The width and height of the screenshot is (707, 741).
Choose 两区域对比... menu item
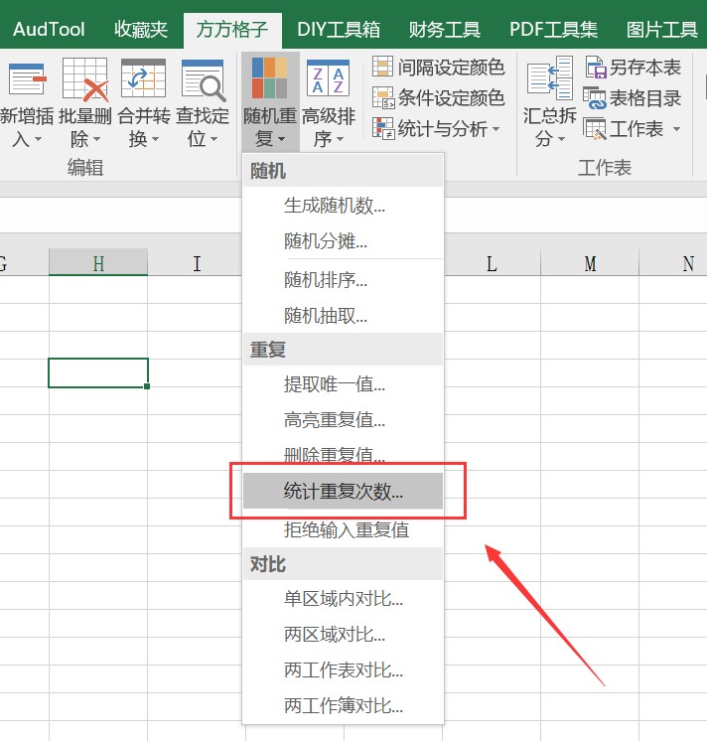click(x=344, y=634)
